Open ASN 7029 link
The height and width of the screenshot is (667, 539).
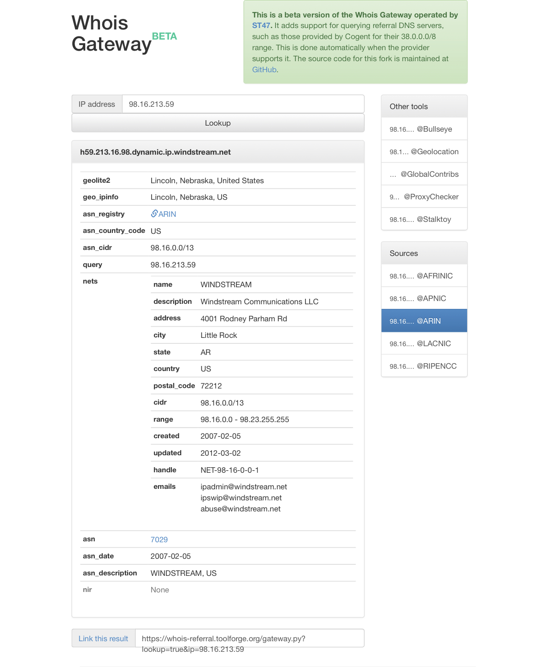159,539
